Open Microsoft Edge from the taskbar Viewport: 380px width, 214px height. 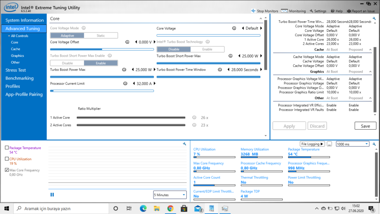[x=143, y=209]
